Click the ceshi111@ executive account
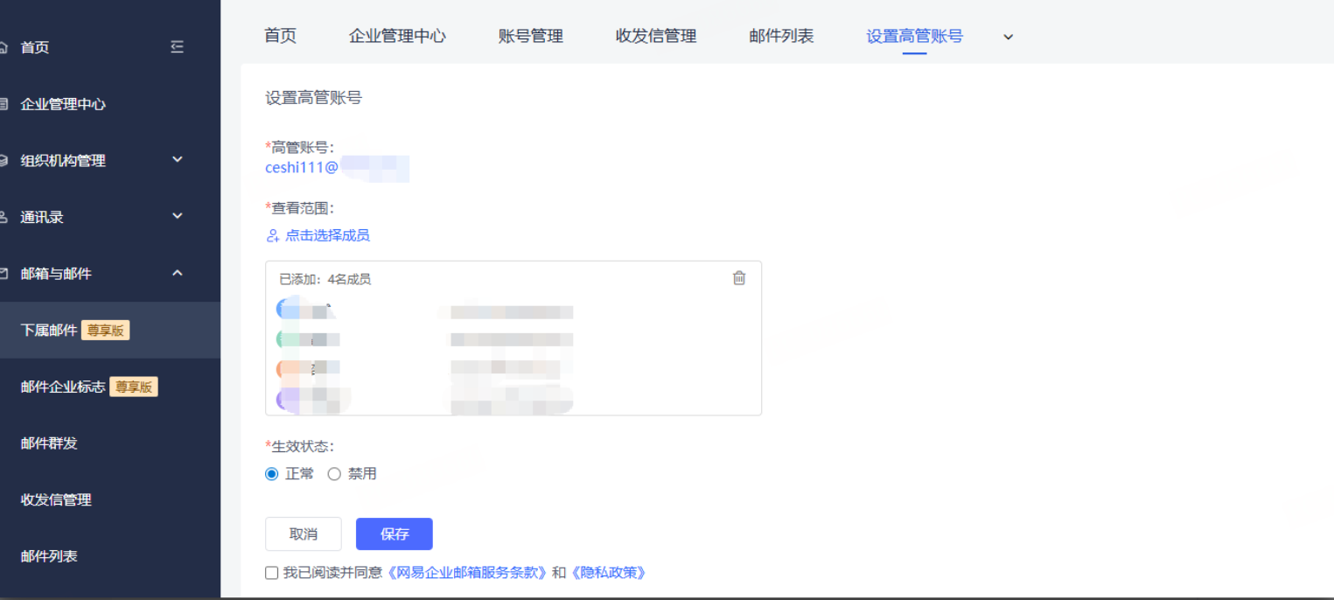1334x600 pixels. pyautogui.click(x=302, y=166)
